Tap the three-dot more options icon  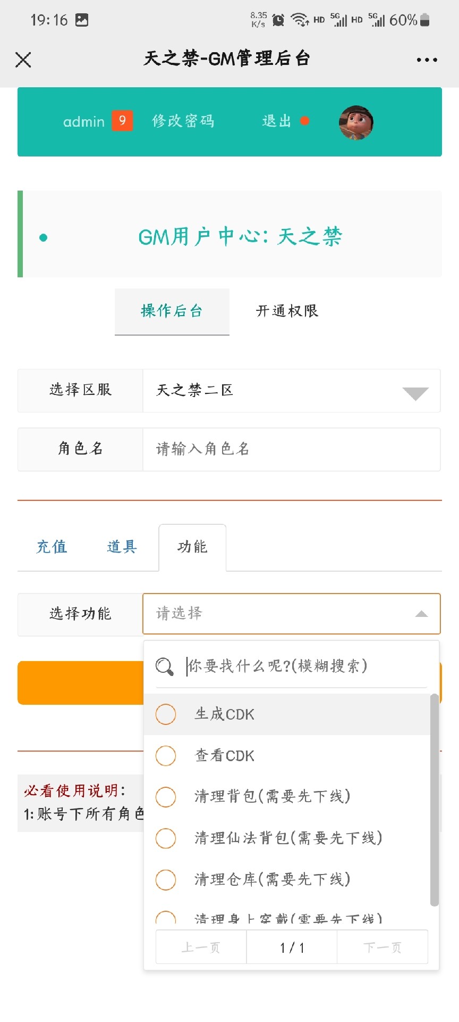click(427, 60)
